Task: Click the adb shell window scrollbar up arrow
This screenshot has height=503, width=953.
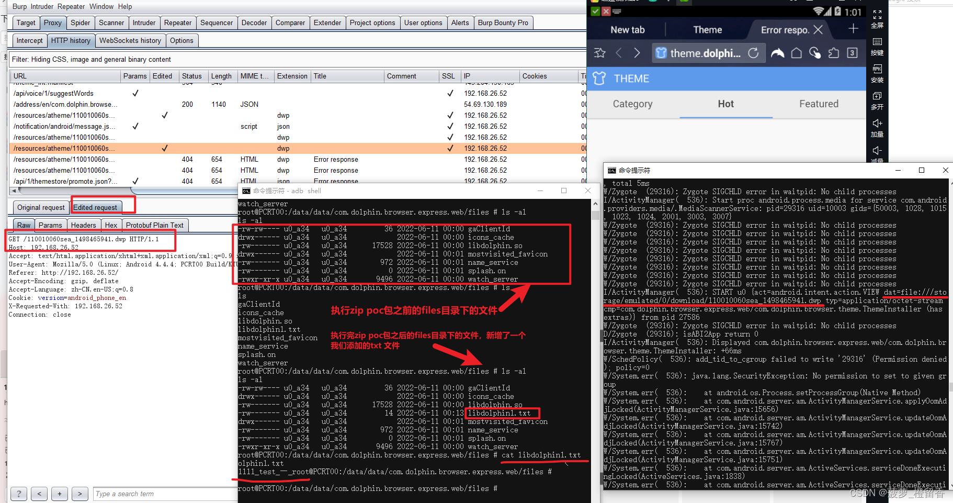Action: point(595,203)
